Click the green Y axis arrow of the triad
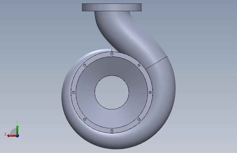This screenshot has width=237, height=153. click(x=17, y=130)
